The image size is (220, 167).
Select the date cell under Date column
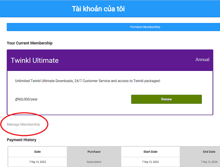[37, 162]
